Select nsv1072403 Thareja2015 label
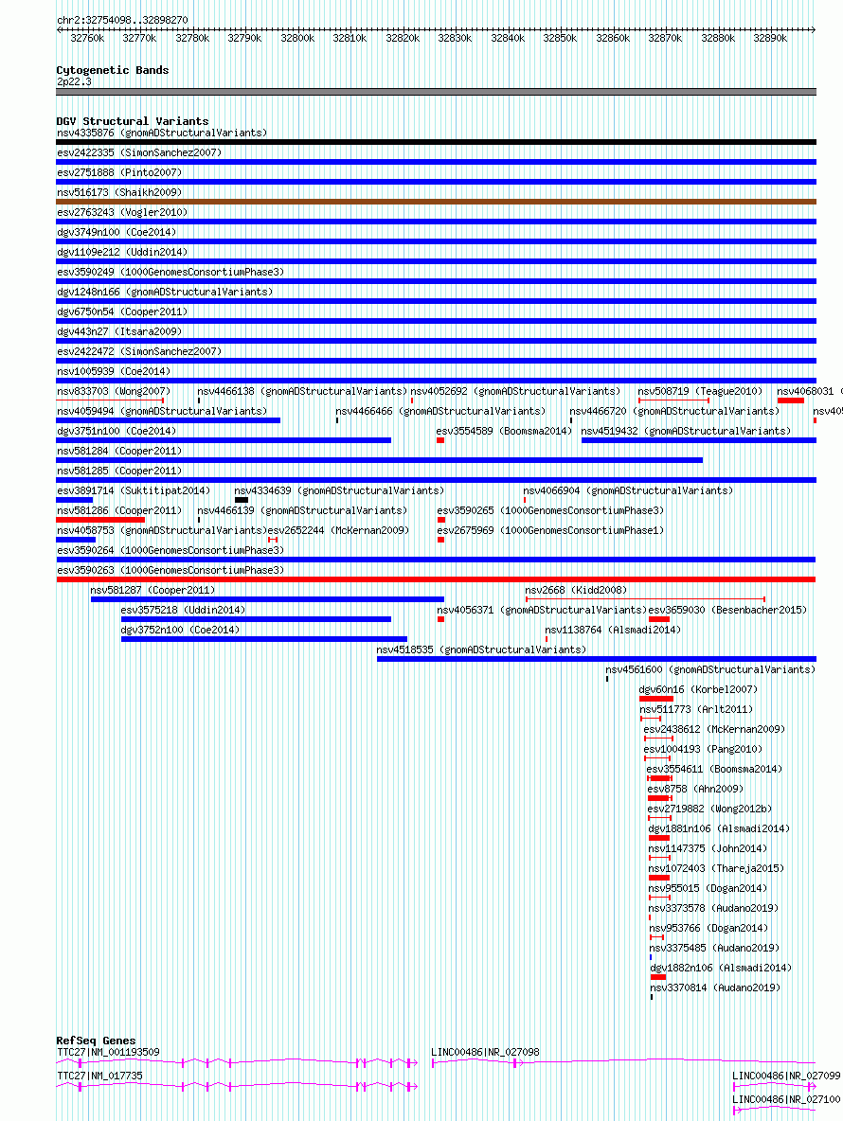Image resolution: width=843 pixels, height=1121 pixels. 716,869
